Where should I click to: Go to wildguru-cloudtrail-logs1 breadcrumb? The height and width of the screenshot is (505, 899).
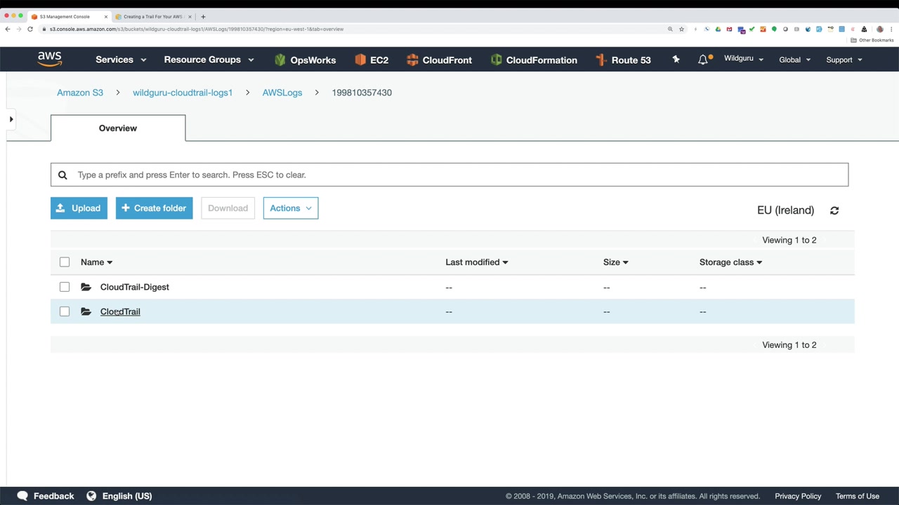pyautogui.click(x=183, y=93)
